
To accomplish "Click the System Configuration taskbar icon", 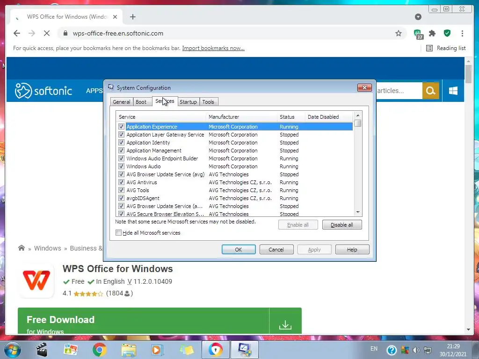I will coord(245,350).
